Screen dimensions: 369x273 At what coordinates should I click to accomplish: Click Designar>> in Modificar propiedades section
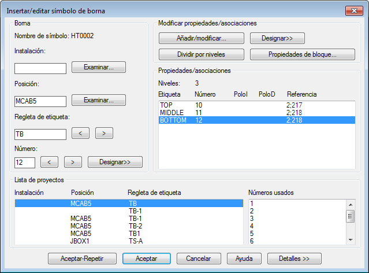277,38
